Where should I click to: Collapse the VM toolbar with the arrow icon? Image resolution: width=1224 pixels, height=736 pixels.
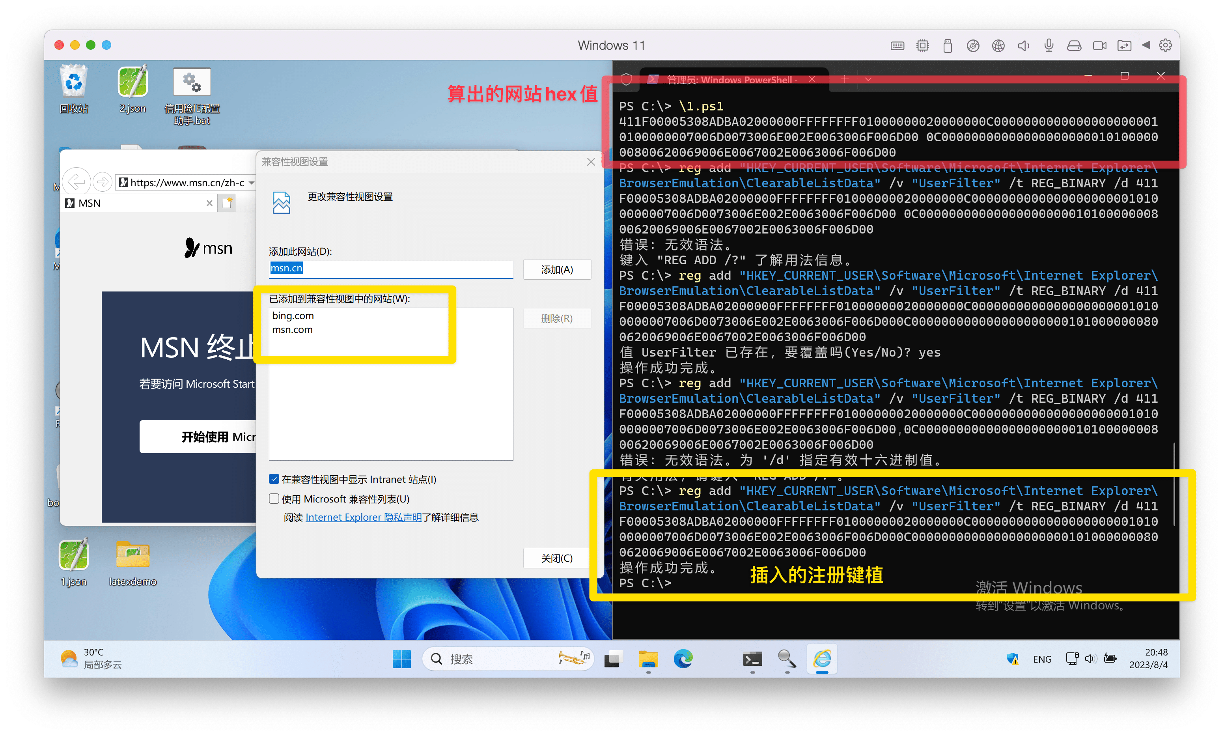point(1146,45)
